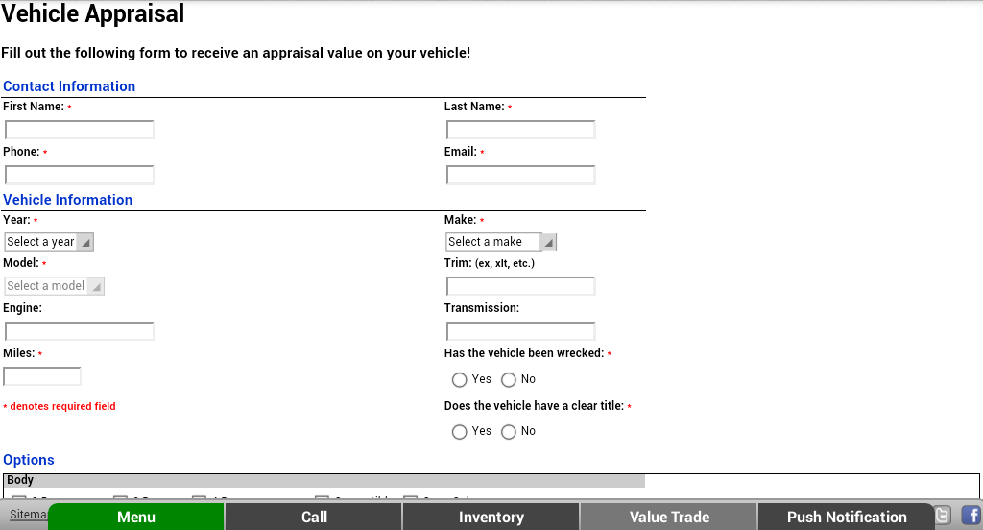Select the Phone input field

(x=79, y=175)
